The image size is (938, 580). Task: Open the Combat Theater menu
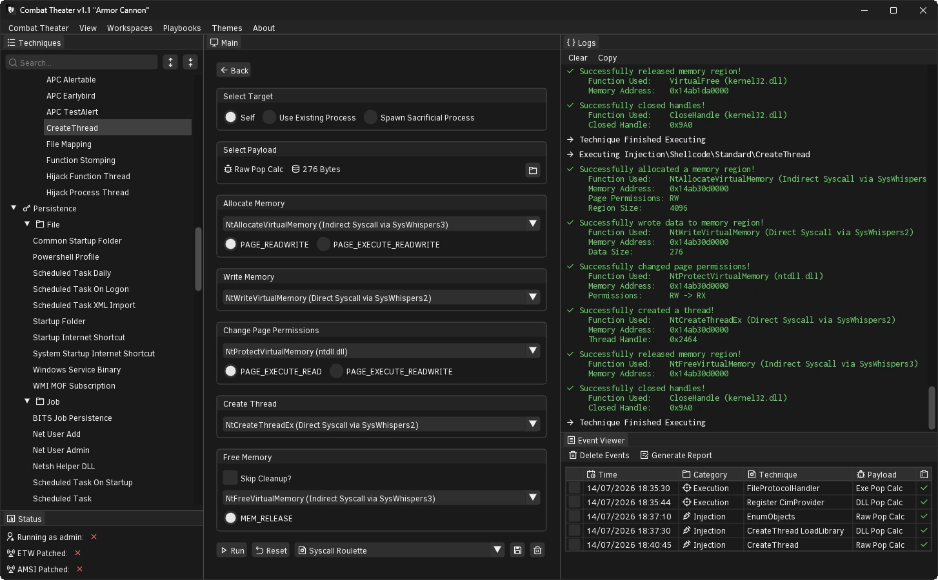pyautogui.click(x=39, y=28)
